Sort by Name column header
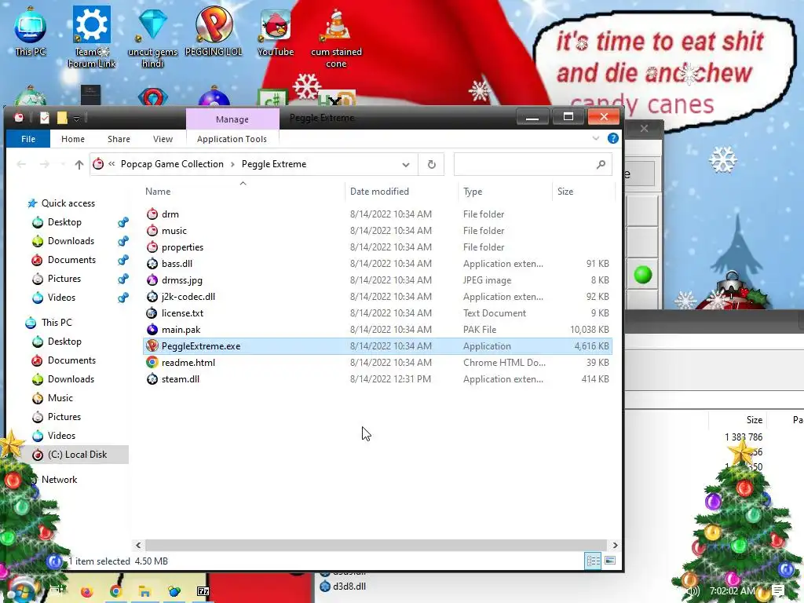Image resolution: width=804 pixels, height=603 pixels. point(157,192)
